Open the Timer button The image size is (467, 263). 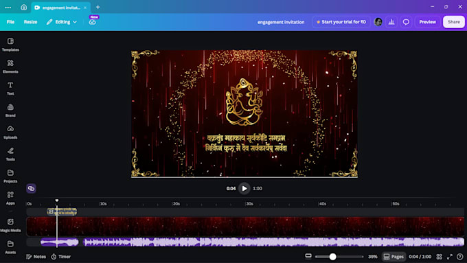[x=60, y=256]
